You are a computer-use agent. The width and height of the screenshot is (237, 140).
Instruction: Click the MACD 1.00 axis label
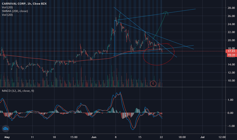[230, 100]
